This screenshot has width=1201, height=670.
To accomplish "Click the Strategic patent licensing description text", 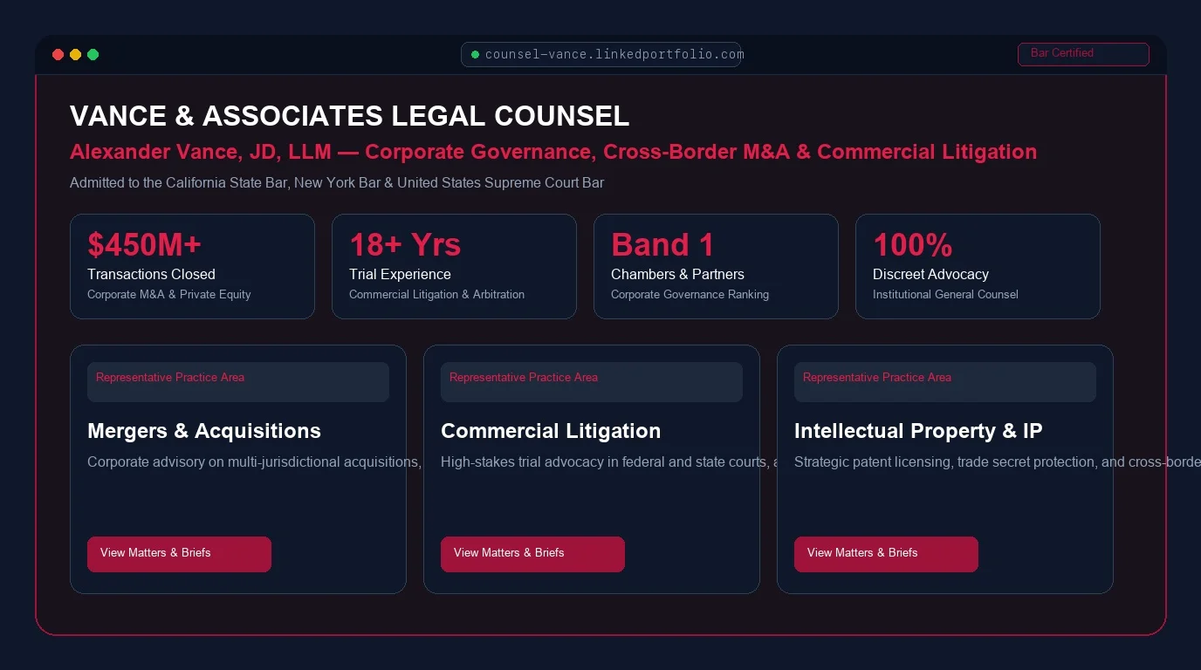I will tap(998, 462).
